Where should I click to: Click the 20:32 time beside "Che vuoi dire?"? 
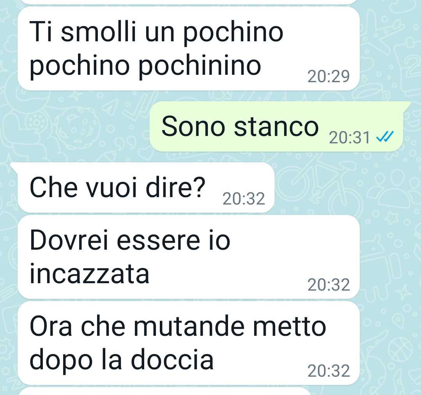click(244, 199)
